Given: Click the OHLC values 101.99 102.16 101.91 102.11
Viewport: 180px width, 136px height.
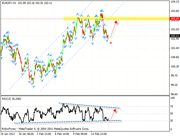Looking at the screenshot, I should click(x=35, y=3).
